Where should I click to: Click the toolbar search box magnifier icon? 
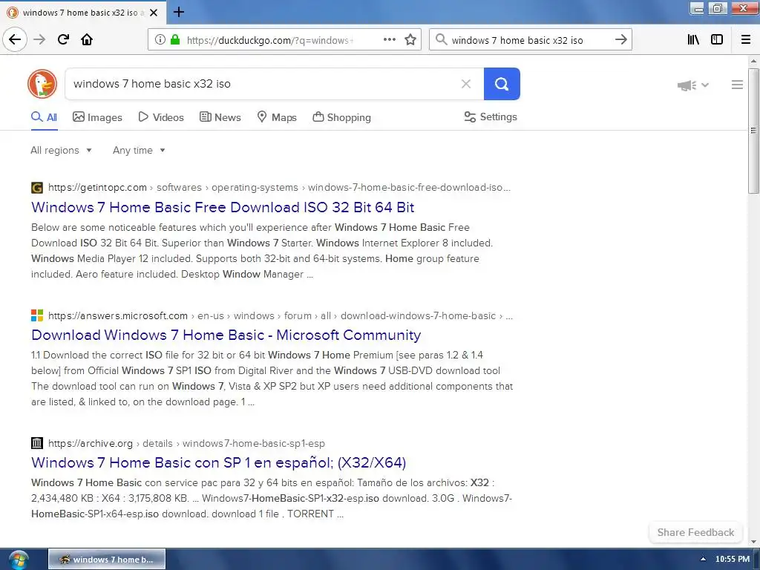click(x=441, y=39)
